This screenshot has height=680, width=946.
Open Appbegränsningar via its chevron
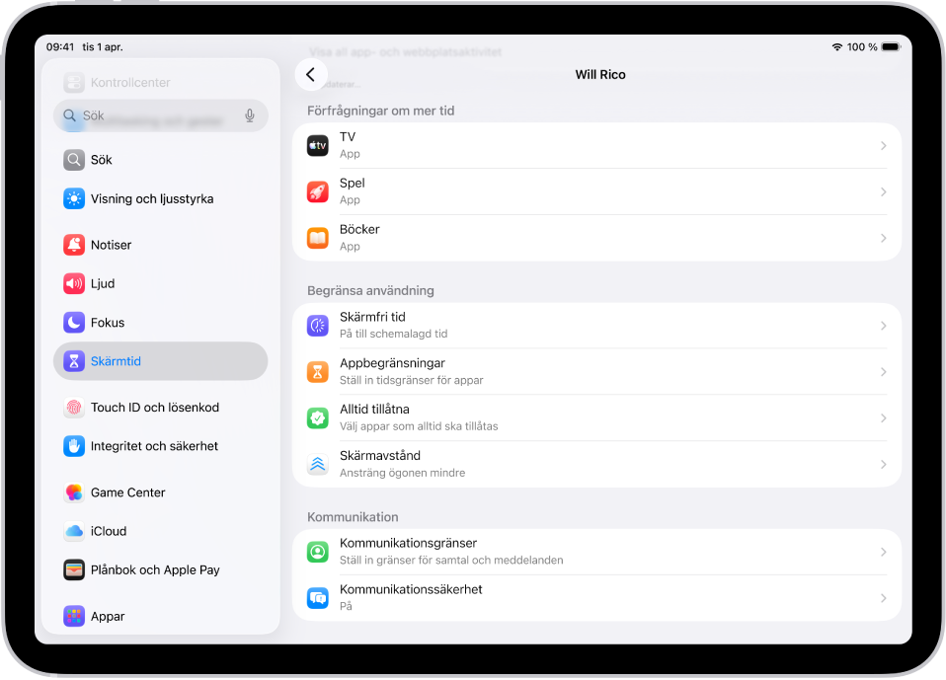coord(883,372)
